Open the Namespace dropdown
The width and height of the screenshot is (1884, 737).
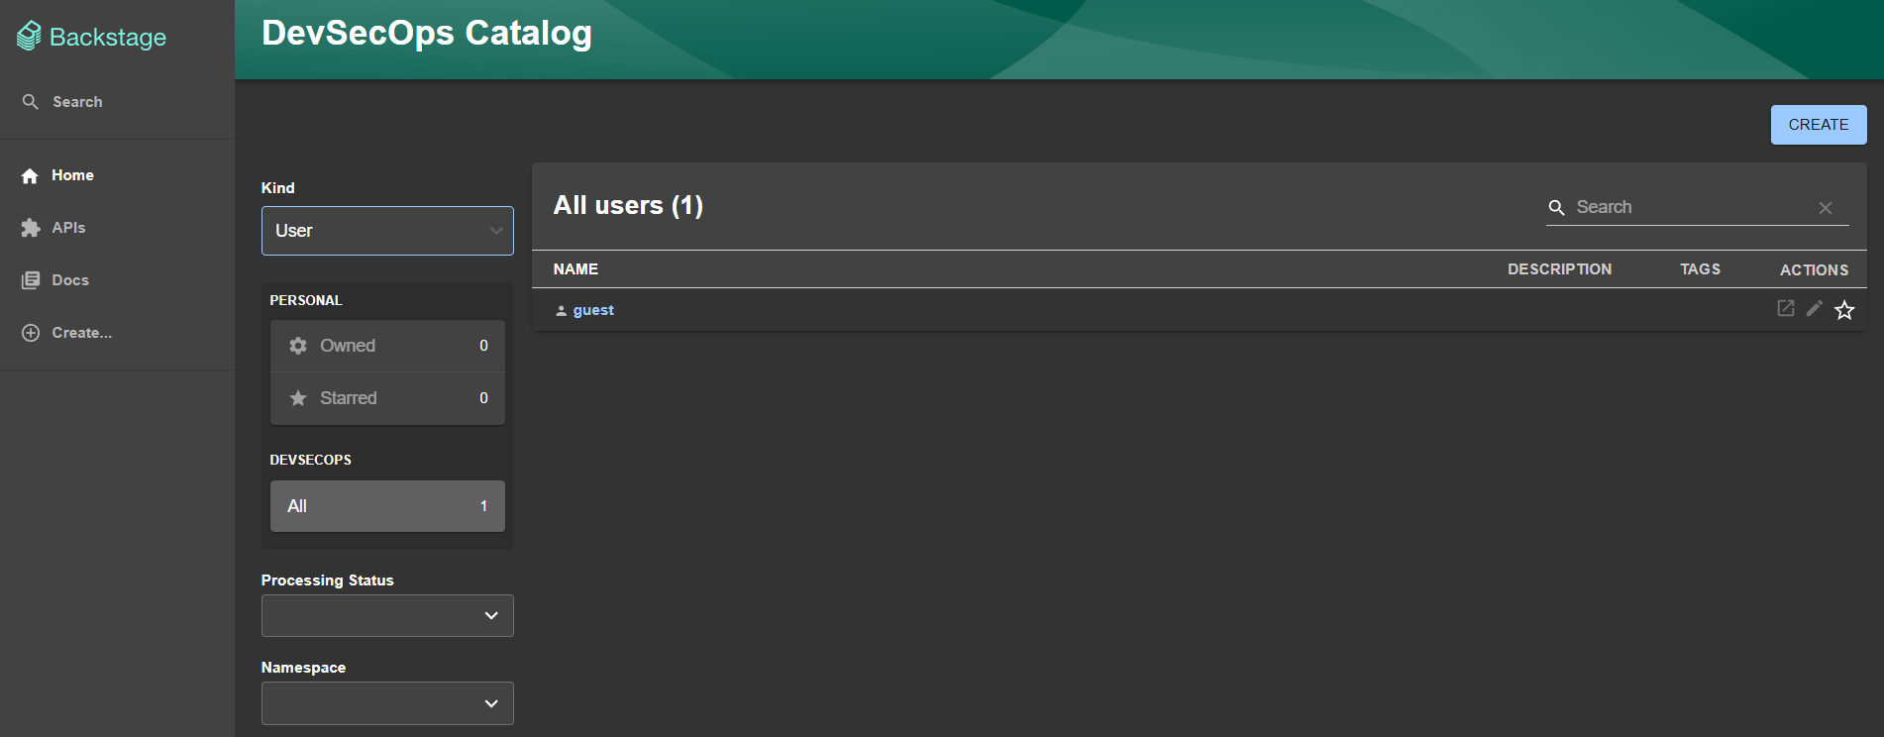click(387, 703)
